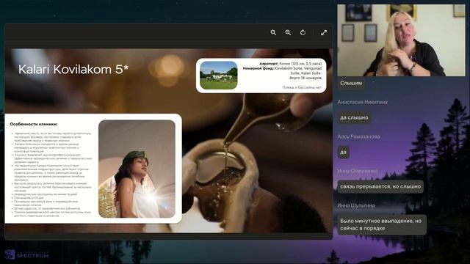Select the "Слышим" chat message
Image resolution: width=470 pixels, height=264 pixels.
pyautogui.click(x=351, y=83)
